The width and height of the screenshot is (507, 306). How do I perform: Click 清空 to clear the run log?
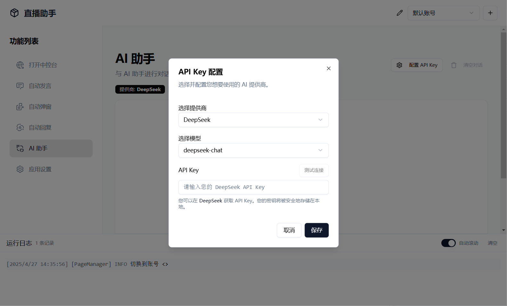493,243
